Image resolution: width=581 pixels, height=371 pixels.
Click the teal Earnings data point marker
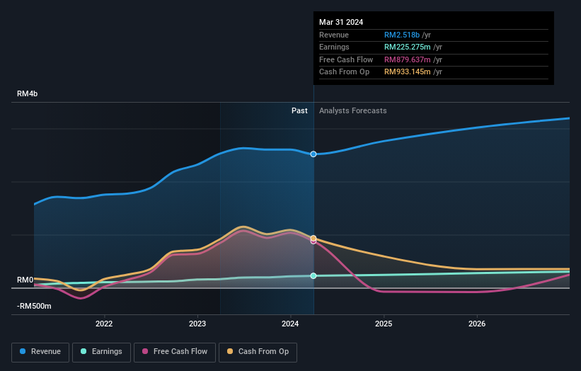click(x=313, y=275)
